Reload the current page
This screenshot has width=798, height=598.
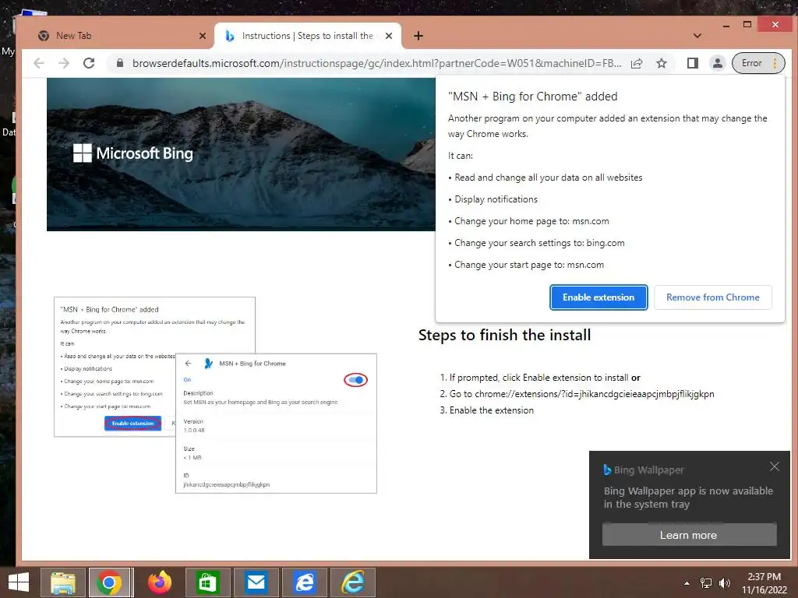click(89, 63)
